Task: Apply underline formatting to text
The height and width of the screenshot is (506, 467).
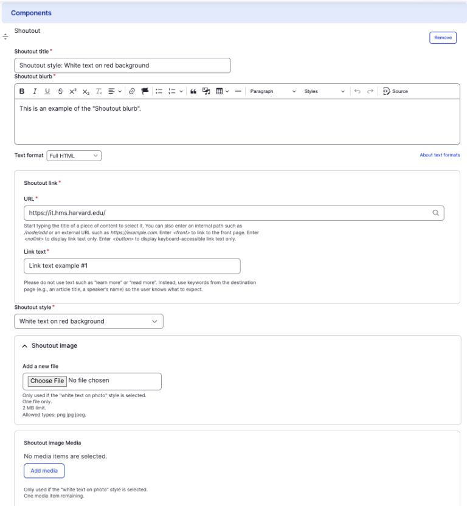Action: 47,91
